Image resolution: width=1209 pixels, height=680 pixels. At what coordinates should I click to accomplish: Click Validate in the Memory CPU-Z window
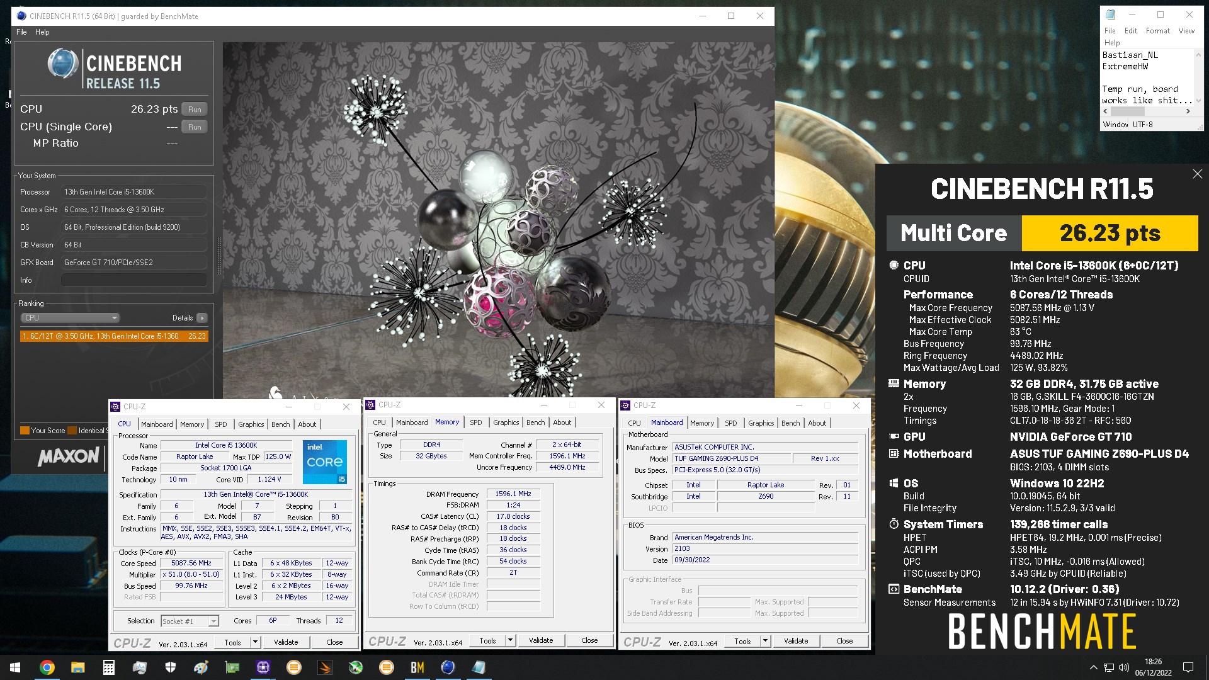click(541, 640)
